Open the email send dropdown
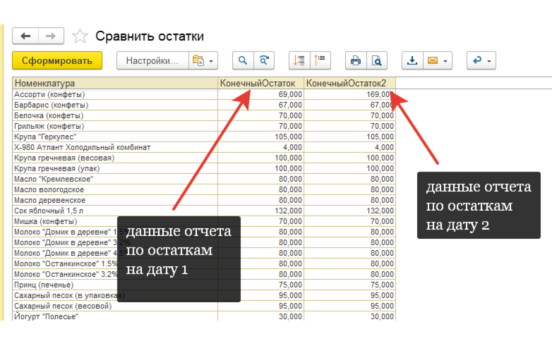 click(437, 61)
